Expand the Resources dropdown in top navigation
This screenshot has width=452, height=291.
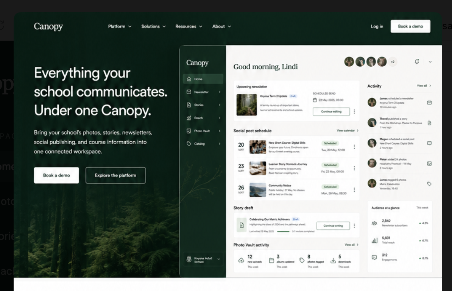point(189,27)
